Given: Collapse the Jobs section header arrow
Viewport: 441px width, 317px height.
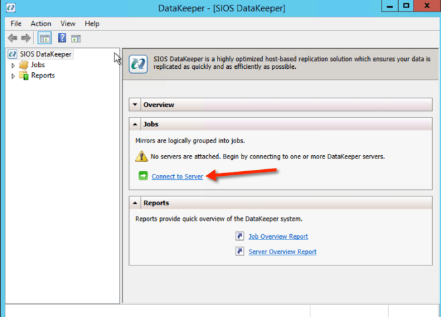Looking at the screenshot, I should pos(135,124).
